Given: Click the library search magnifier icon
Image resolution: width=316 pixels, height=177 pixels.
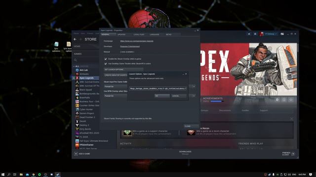Looking at the screenshot, I should pos(76,60).
